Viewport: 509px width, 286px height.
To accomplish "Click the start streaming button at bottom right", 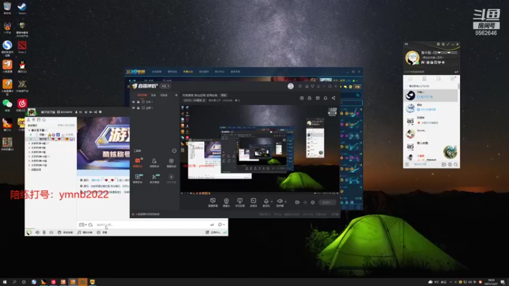I will coord(327,202).
